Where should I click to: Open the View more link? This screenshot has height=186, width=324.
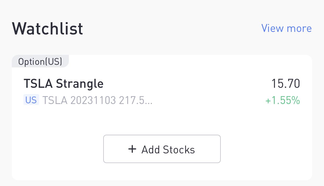pos(286,28)
